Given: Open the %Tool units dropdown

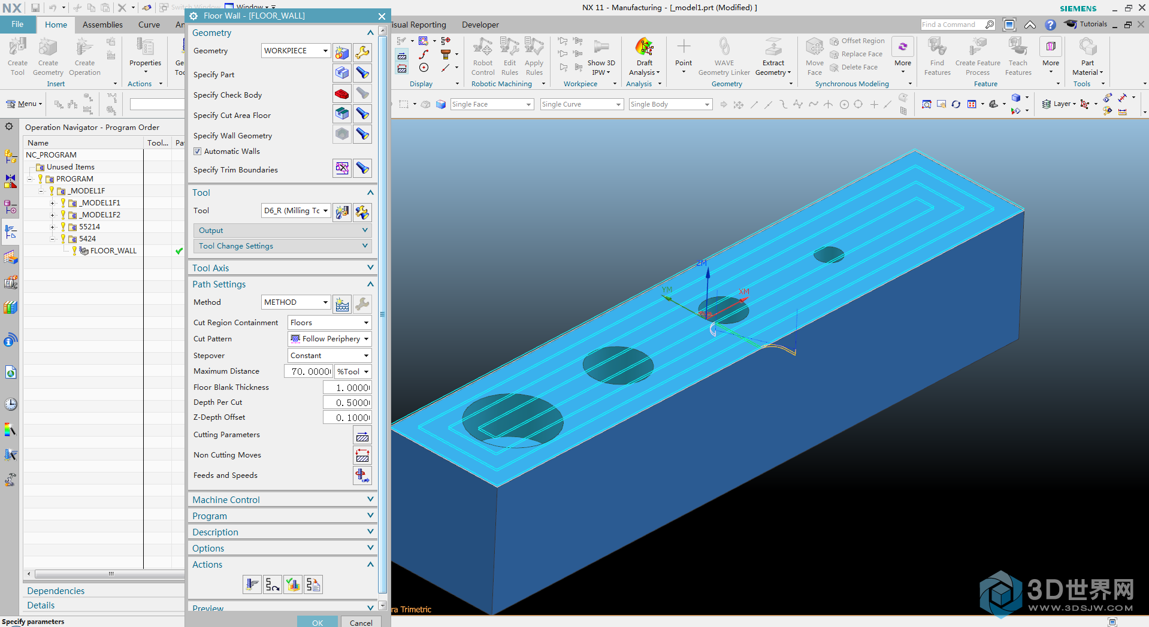Looking at the screenshot, I should point(353,371).
